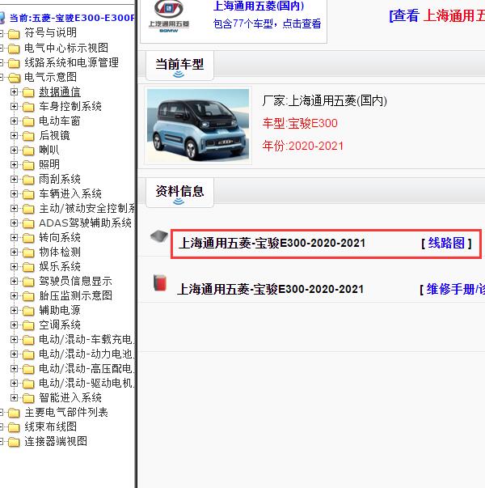Click the 空调系统 folder icon
The image size is (485, 488).
(28, 325)
